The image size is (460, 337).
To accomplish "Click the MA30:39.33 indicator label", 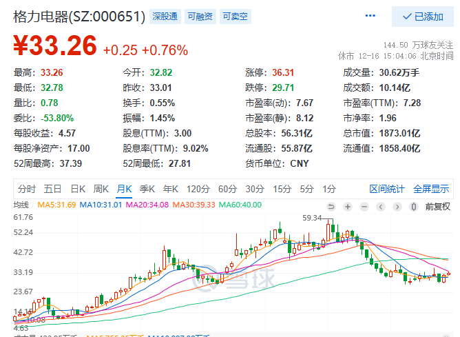I will click(194, 205).
